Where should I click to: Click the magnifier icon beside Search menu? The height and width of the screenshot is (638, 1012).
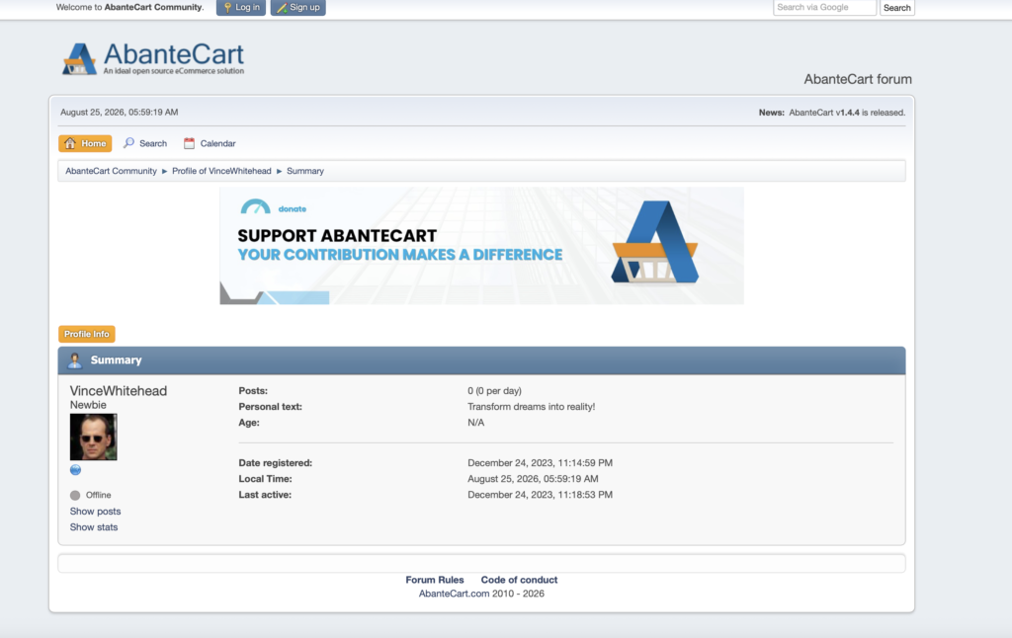click(129, 142)
